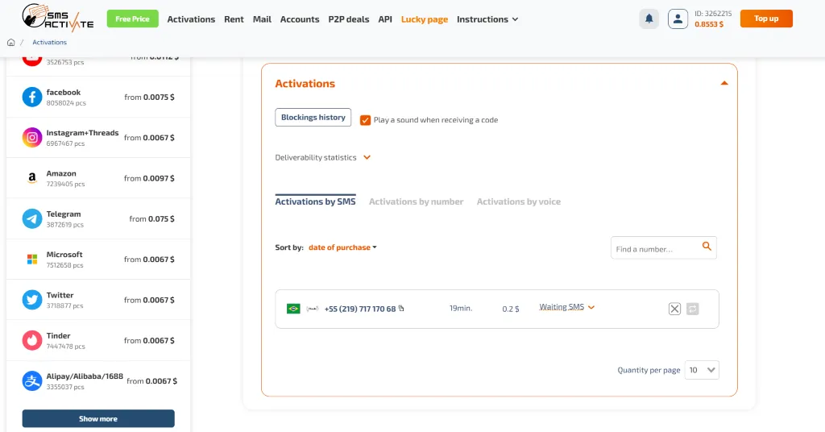Switch to Activations by SMS tab
This screenshot has width=825, height=432.
315,201
